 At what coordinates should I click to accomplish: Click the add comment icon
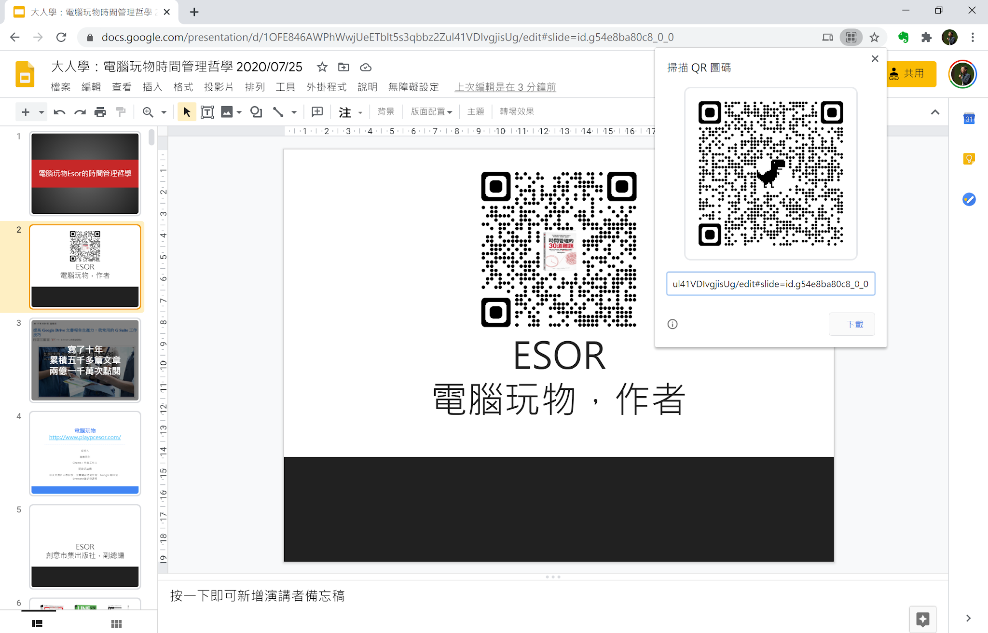point(317,112)
